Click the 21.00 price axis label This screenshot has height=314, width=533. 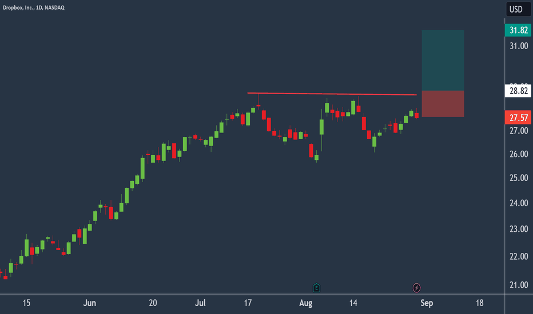pyautogui.click(x=519, y=285)
